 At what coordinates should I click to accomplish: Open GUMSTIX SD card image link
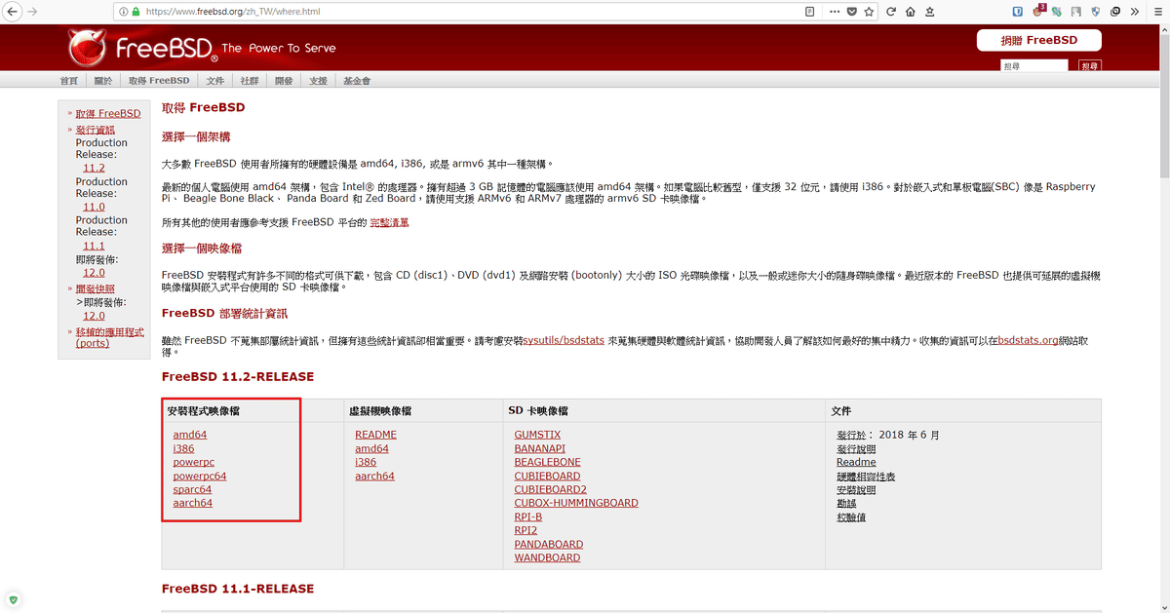[x=537, y=435]
